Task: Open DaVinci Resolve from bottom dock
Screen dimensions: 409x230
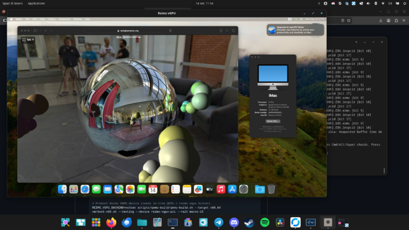Action: (x=280, y=222)
